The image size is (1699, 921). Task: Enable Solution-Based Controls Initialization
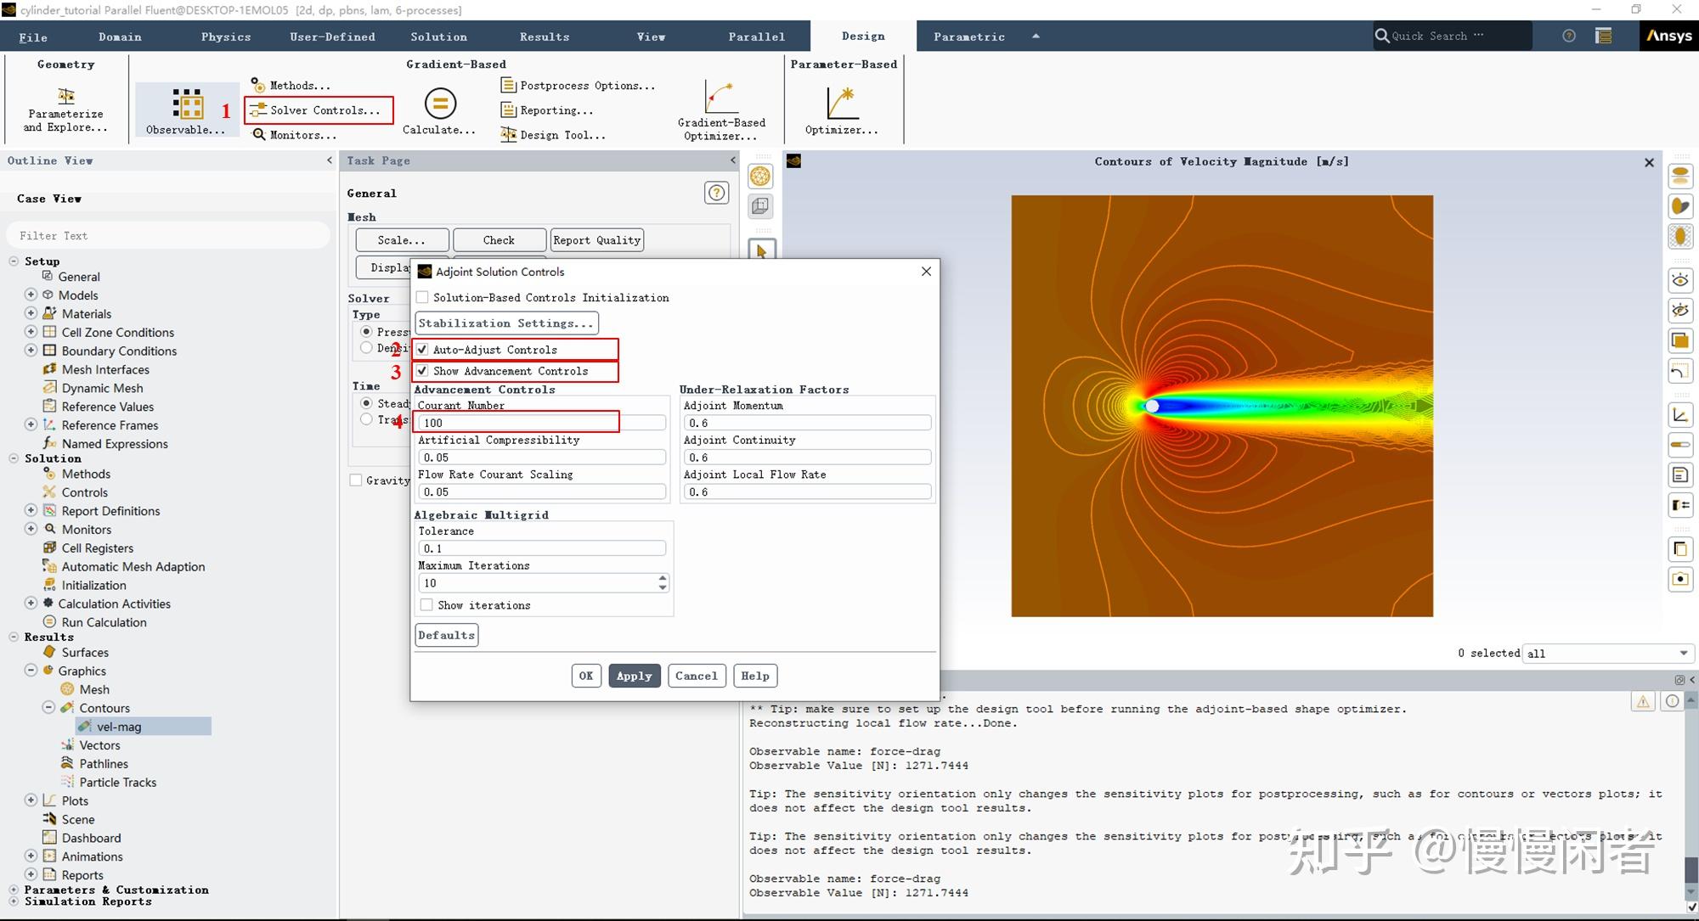click(x=422, y=298)
